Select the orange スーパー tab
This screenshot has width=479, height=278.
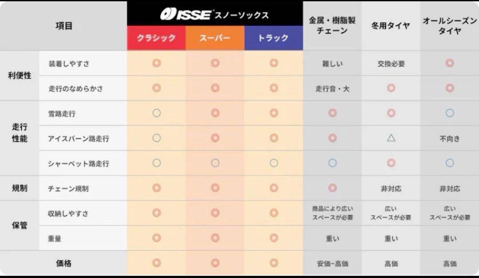[215, 38]
